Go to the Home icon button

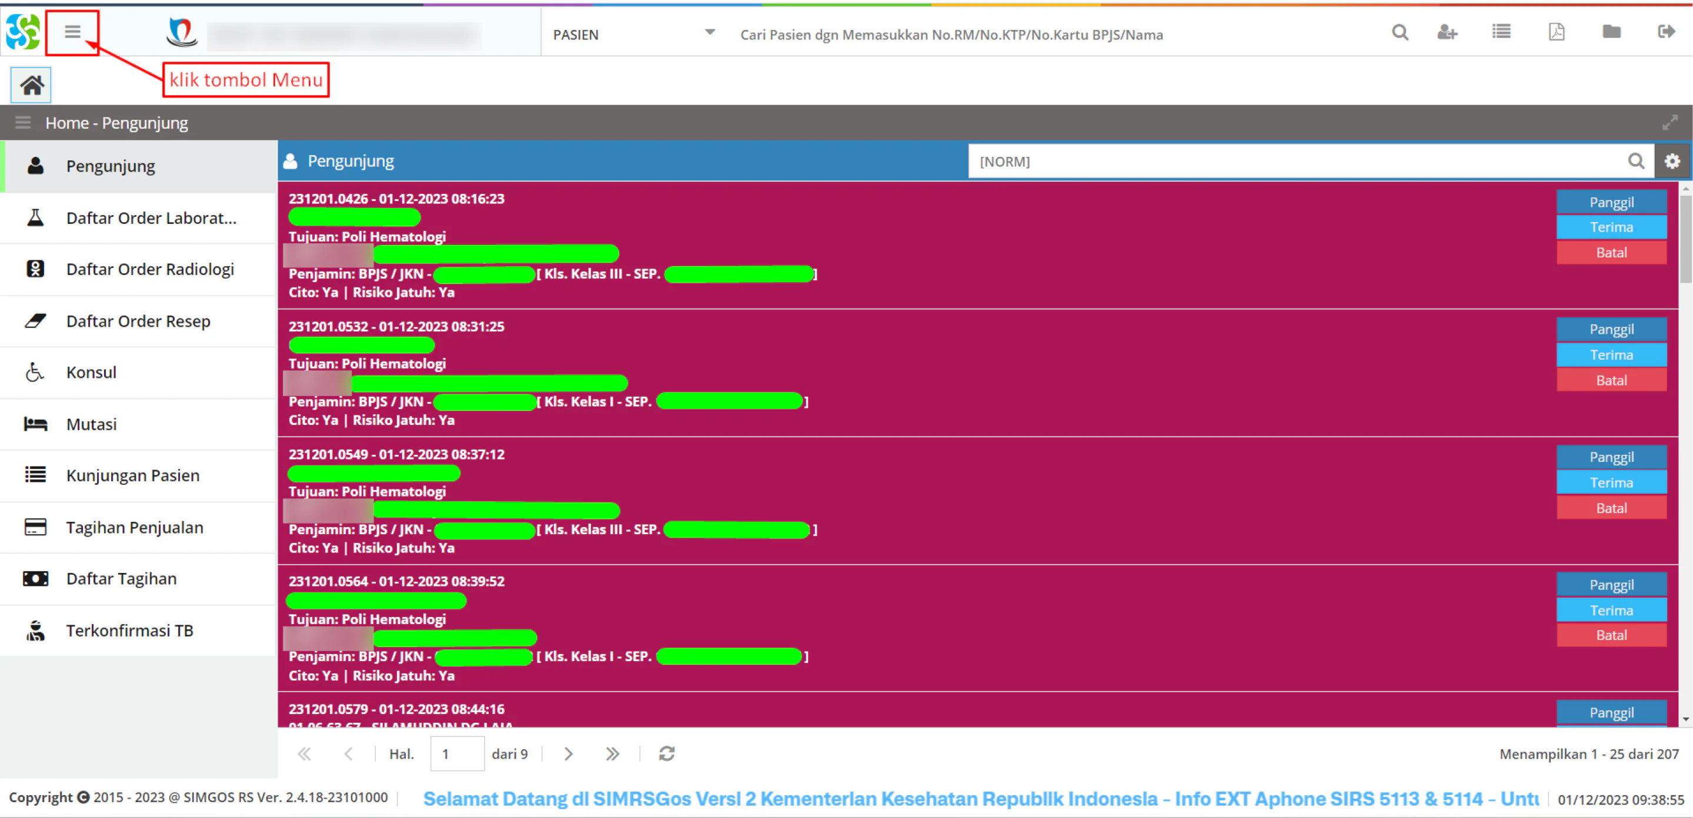[x=31, y=85]
